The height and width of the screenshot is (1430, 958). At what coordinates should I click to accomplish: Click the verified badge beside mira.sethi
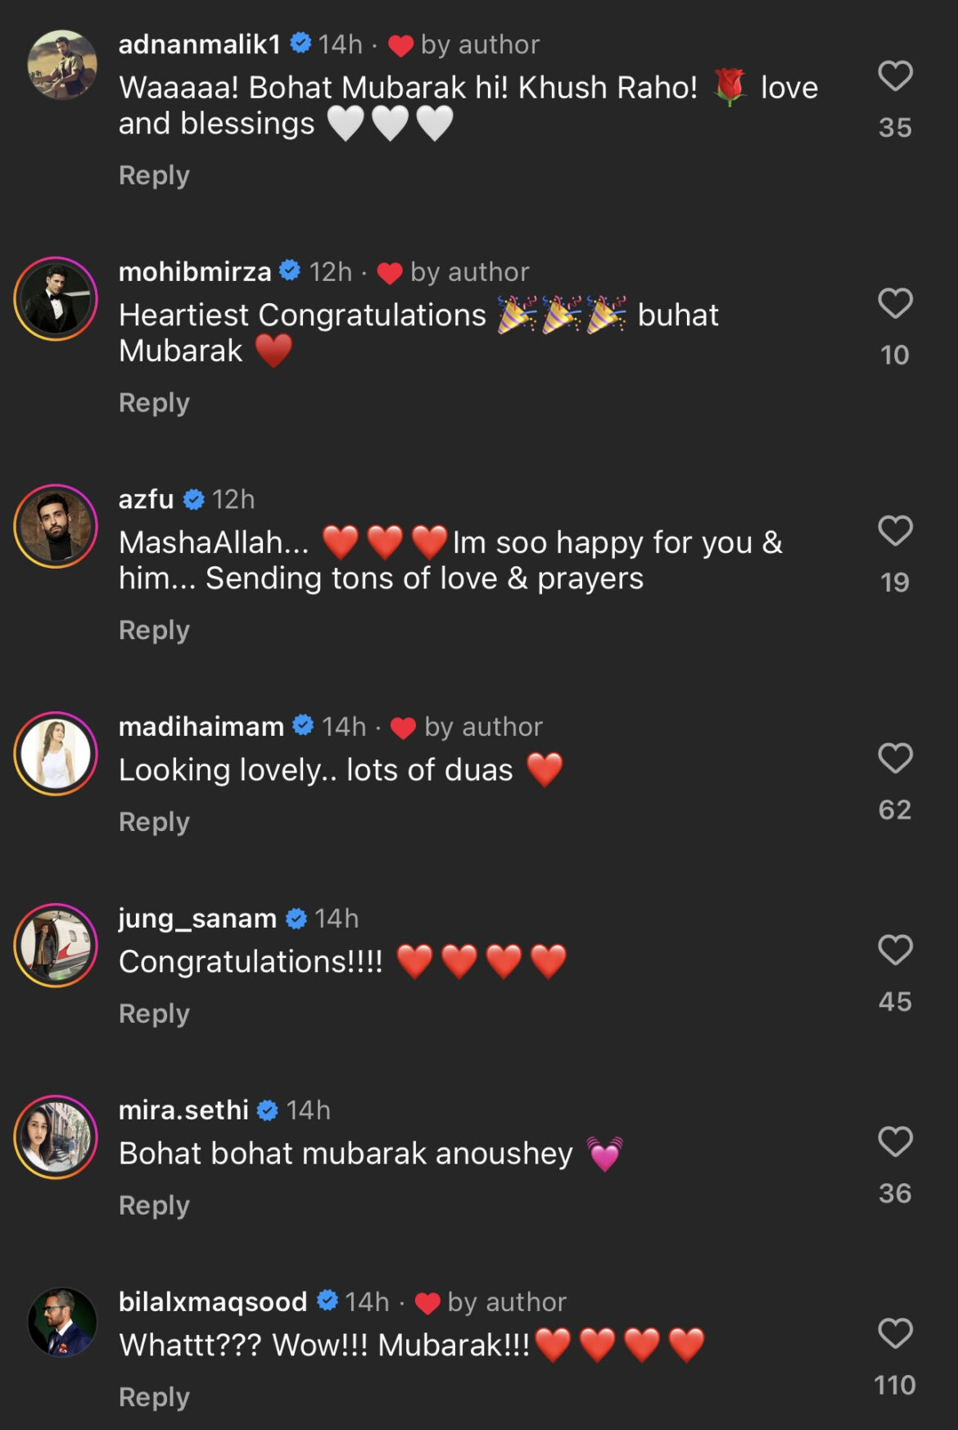265,1111
